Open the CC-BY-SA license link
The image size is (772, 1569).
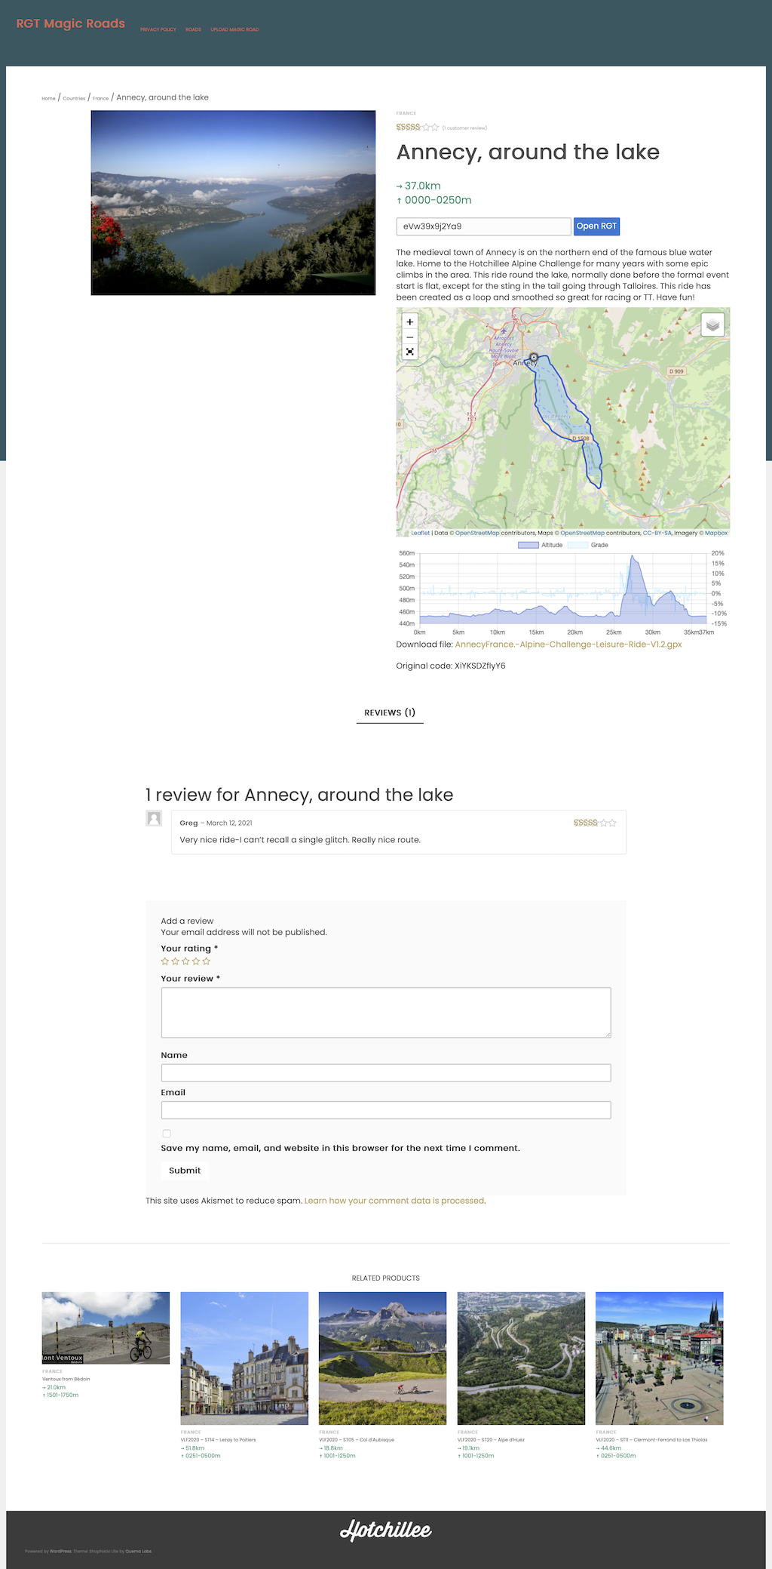point(657,533)
